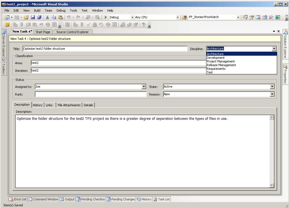Viewport: 289px width, 208px height.
Task: Click the Description text area
Action: (143, 151)
